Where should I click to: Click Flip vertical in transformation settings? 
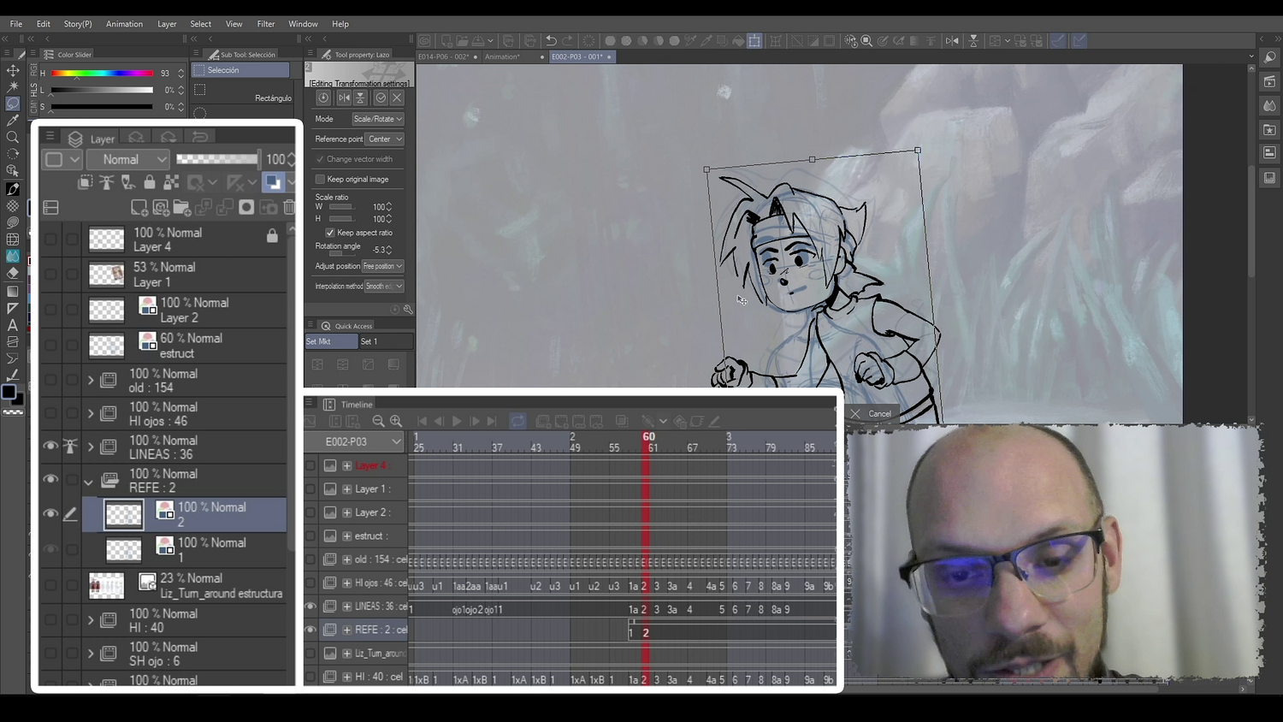360,98
